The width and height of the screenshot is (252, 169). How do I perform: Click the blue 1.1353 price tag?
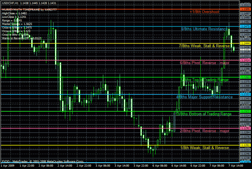(246, 94)
